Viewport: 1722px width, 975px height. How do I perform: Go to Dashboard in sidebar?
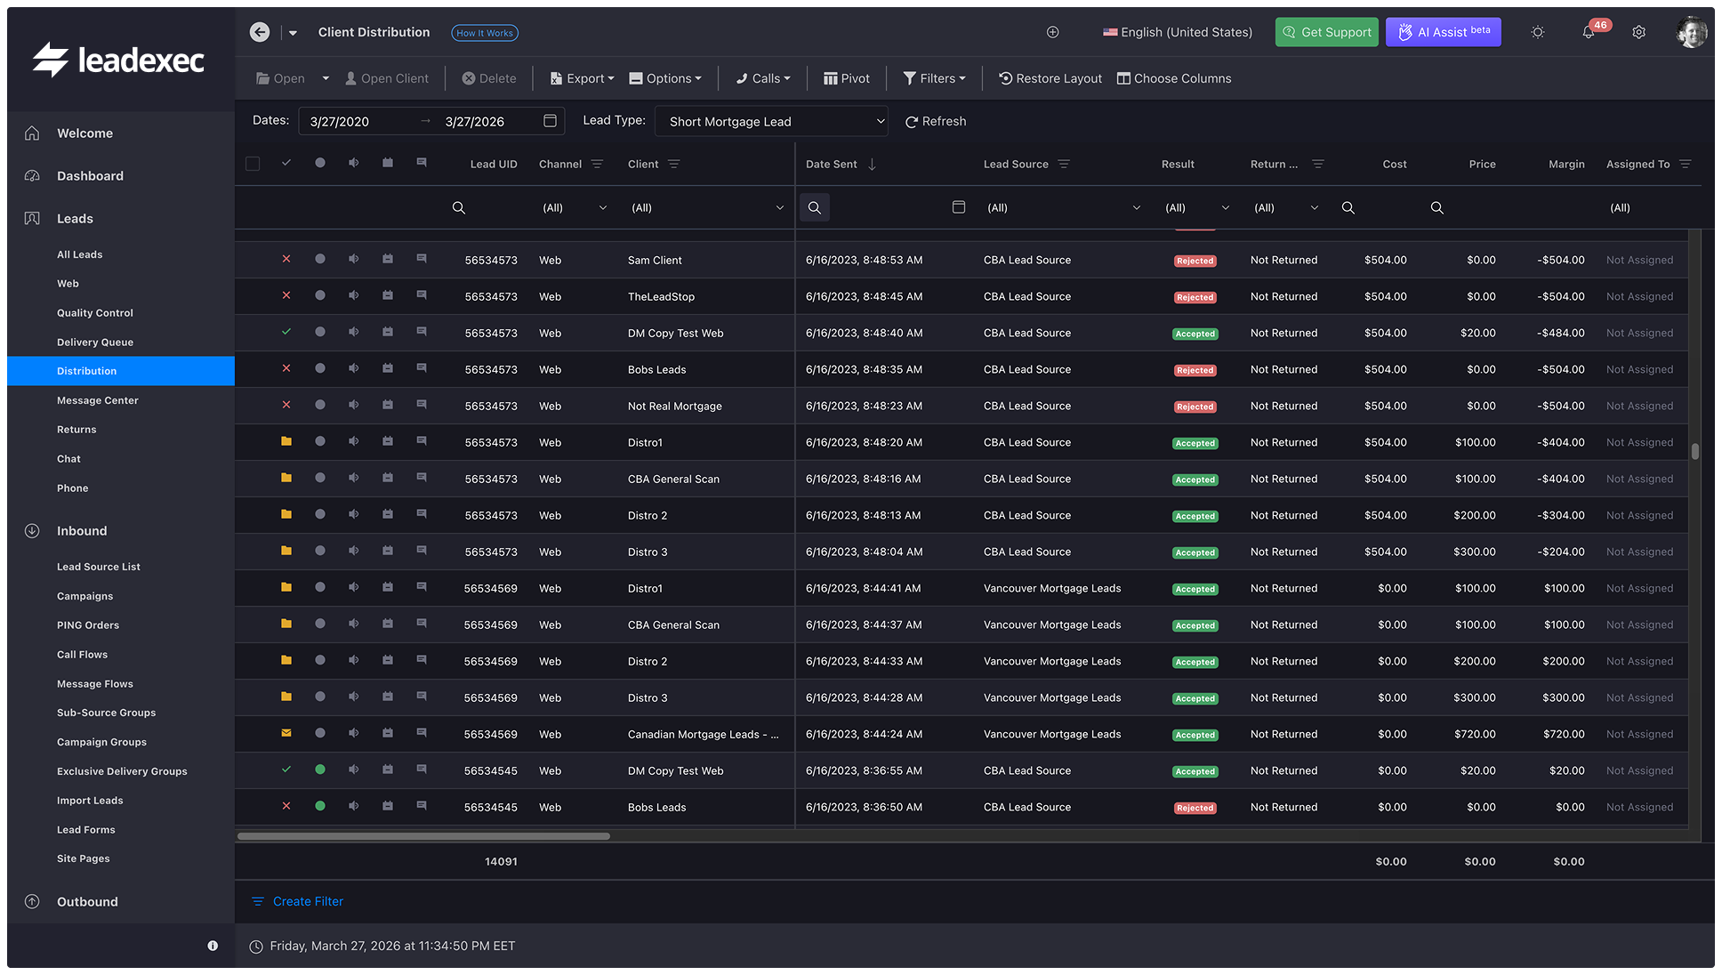click(x=90, y=175)
